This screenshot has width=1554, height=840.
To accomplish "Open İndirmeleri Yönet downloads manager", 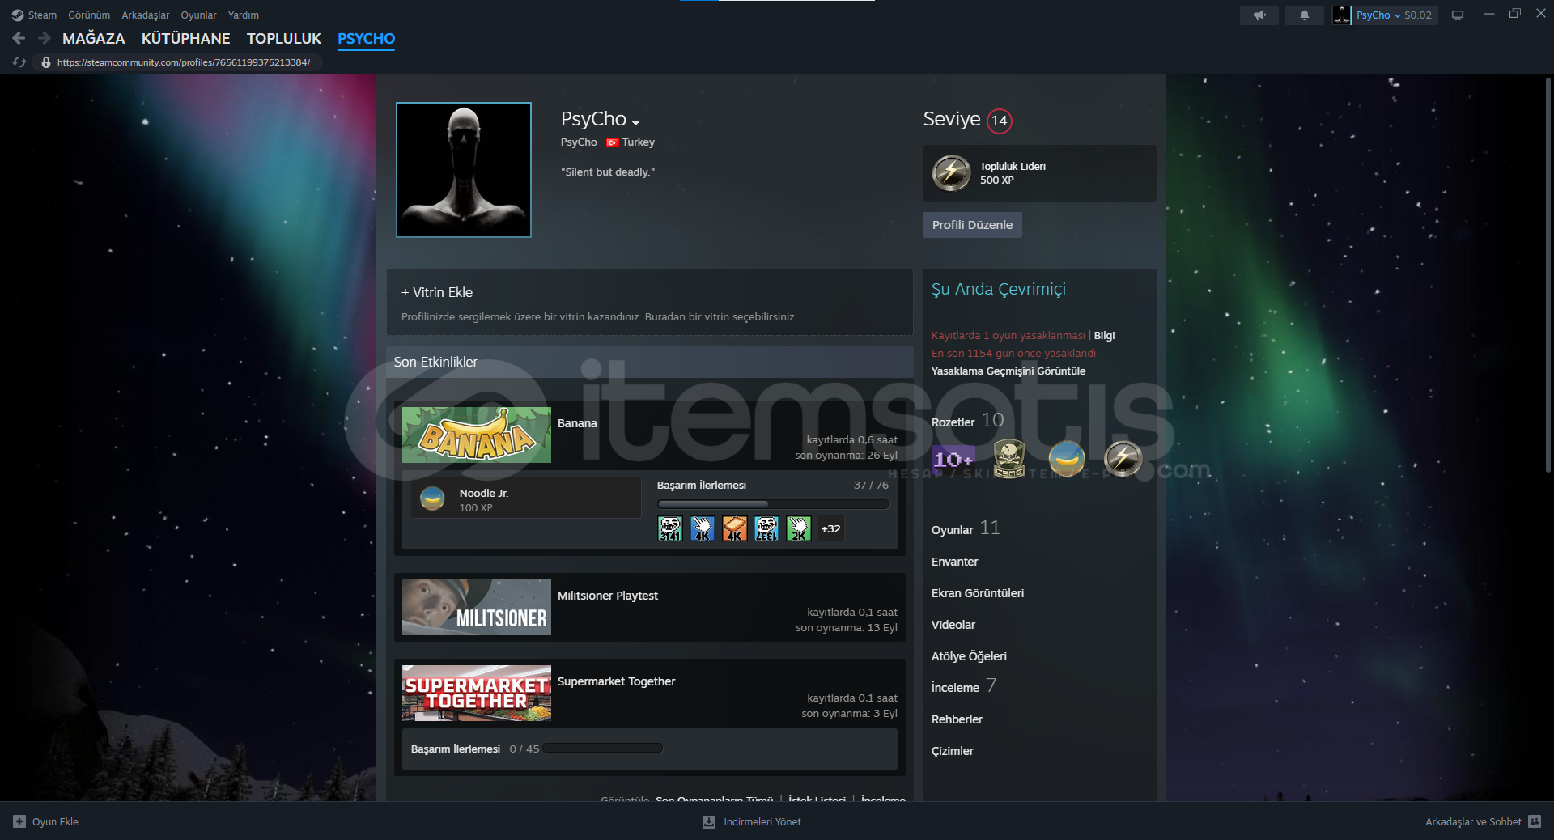I will 762,821.
